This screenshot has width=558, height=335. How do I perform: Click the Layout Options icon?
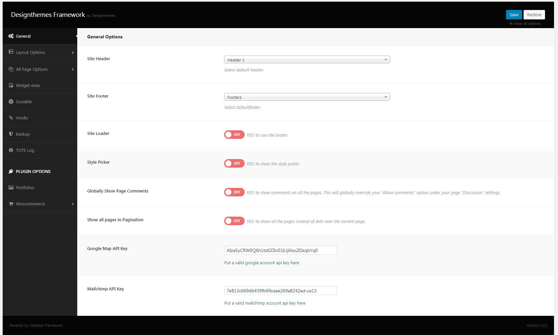tap(11, 52)
